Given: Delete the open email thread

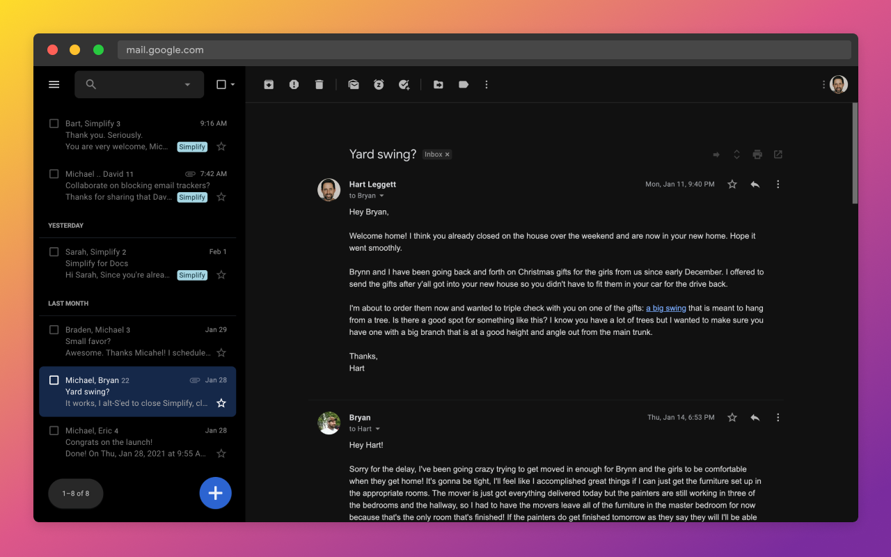Looking at the screenshot, I should pos(319,84).
